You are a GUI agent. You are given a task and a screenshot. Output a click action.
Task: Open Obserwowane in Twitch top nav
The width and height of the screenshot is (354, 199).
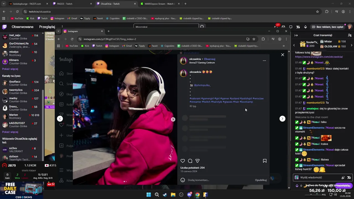point(22,27)
